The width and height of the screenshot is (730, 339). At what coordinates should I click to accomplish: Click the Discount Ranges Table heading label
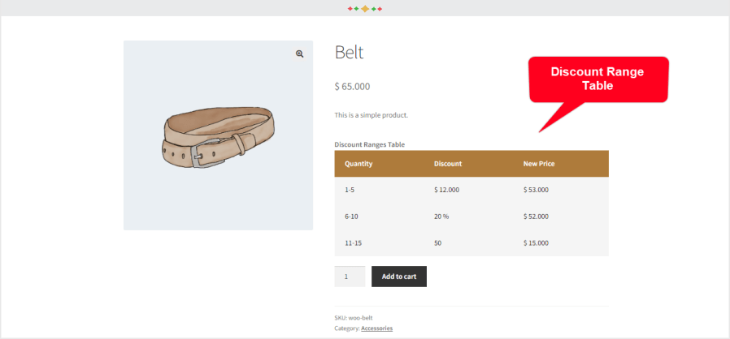(369, 144)
